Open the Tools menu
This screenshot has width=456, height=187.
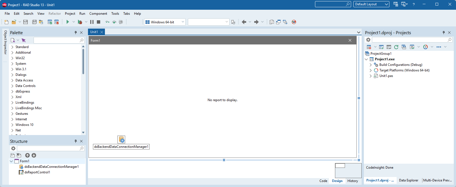(115, 14)
